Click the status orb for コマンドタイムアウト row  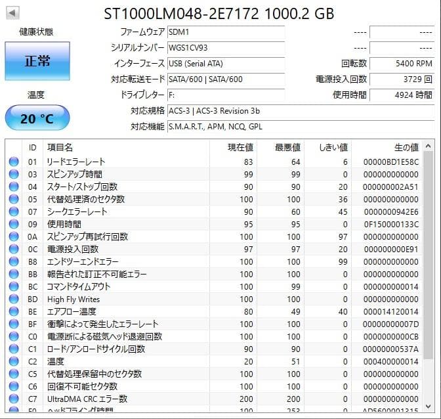click(14, 286)
